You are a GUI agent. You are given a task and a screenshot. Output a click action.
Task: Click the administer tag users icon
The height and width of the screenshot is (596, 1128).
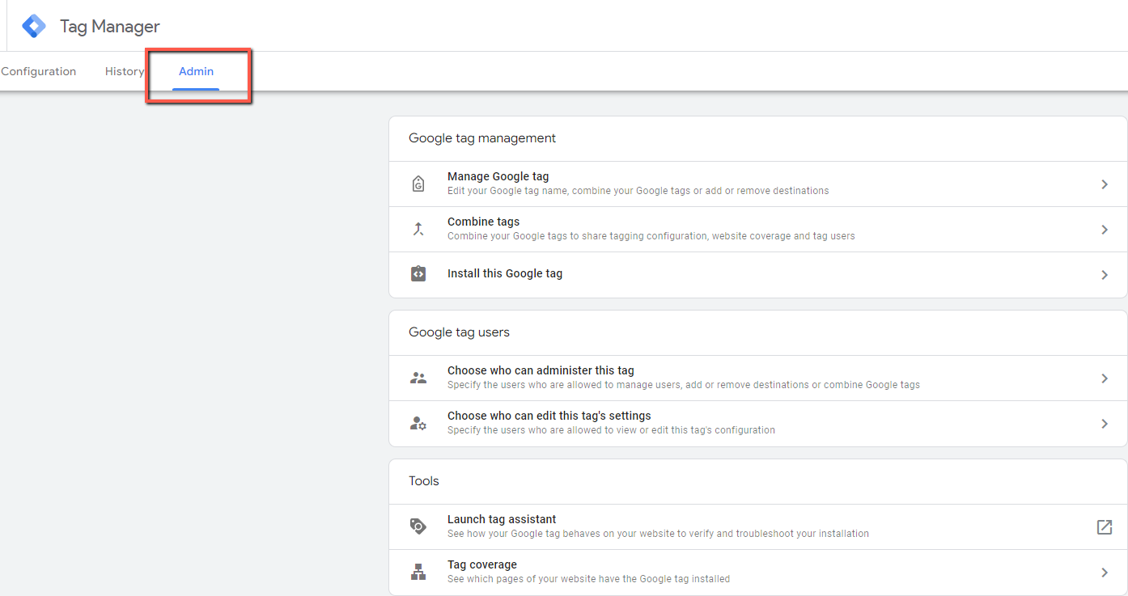coord(418,378)
